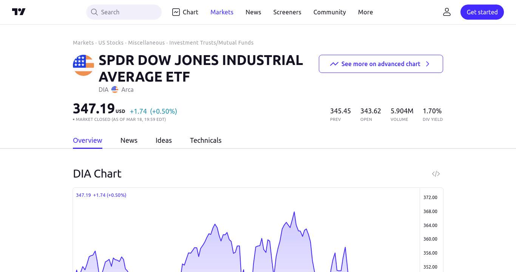Focus the Search input field
The width and height of the screenshot is (516, 272).
point(124,12)
